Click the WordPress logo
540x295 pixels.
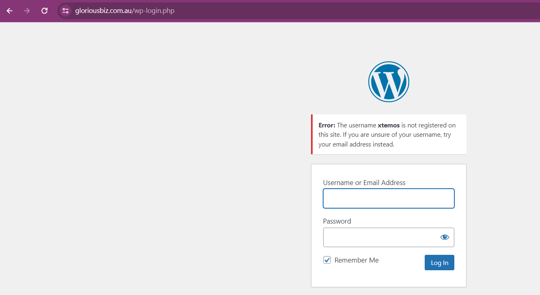pyautogui.click(x=389, y=82)
